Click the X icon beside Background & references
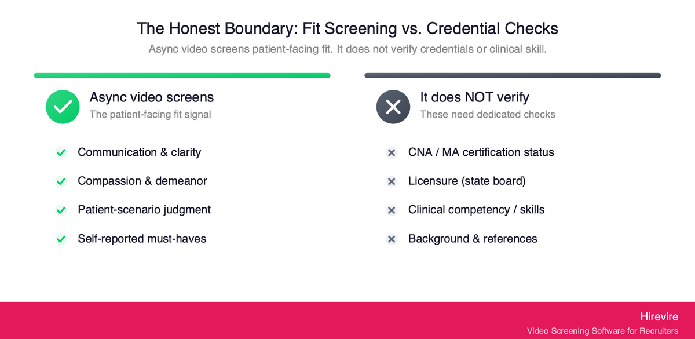Screen dimensions: 695x339 point(392,239)
